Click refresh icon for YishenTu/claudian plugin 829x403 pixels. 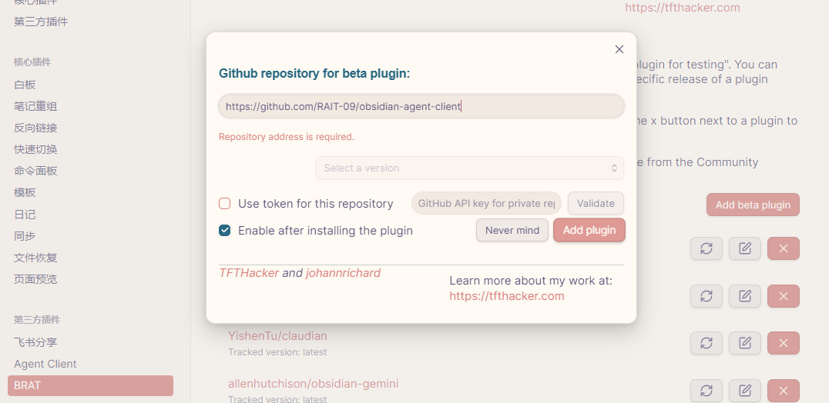click(x=706, y=343)
